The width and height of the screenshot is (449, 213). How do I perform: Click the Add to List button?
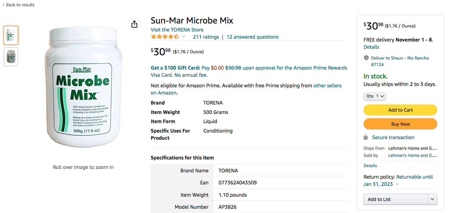[395, 199]
